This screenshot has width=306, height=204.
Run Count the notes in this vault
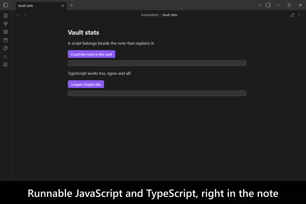tap(92, 54)
